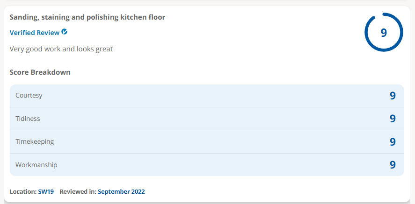Click the verified checkmark badge icon
Viewport: 415px width, 204px height.
pos(64,32)
